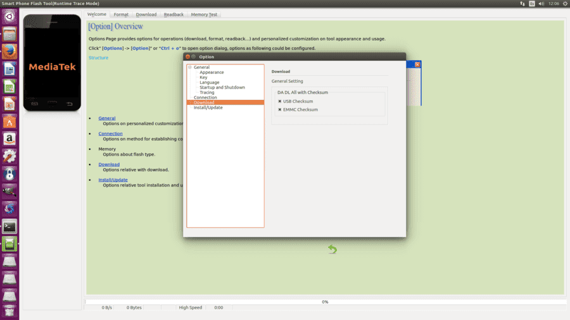Open the Ubuntu Dash home icon
Screen dimensions: 570x320
coord(9,16)
